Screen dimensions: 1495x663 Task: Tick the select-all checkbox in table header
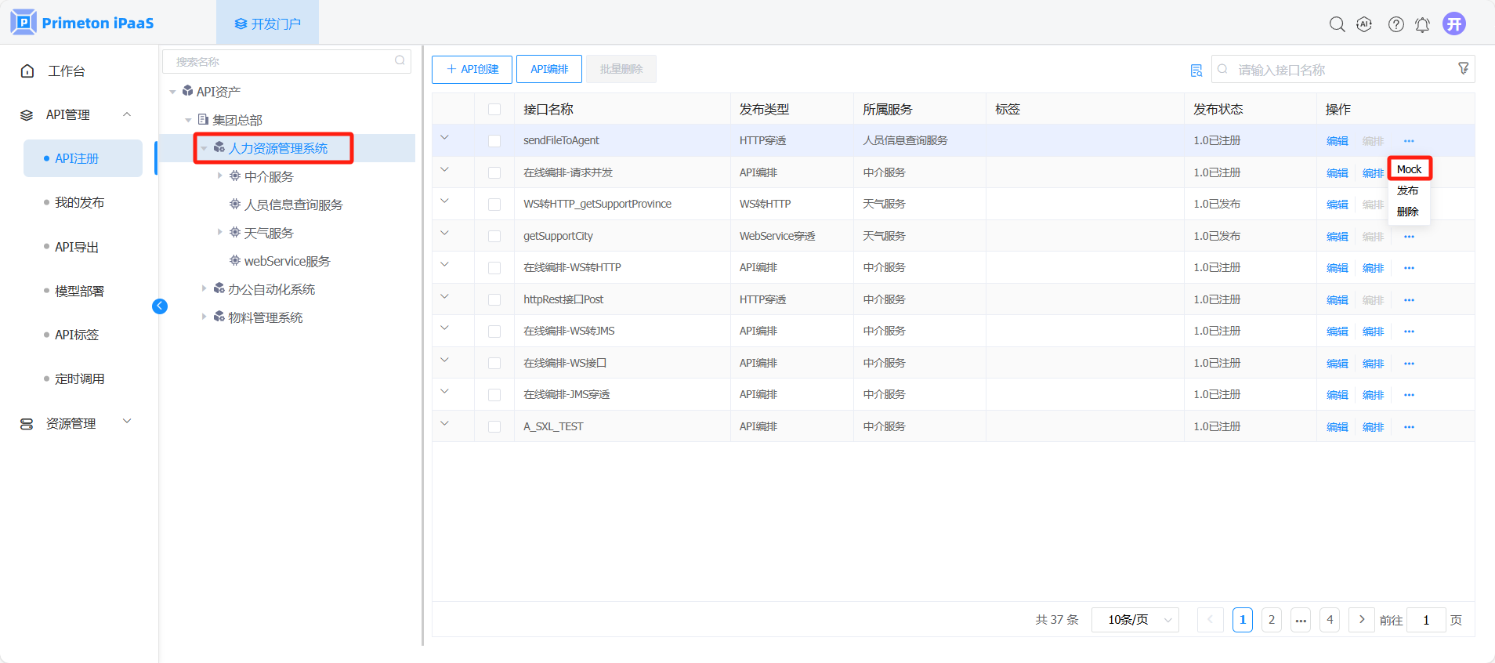tap(494, 110)
